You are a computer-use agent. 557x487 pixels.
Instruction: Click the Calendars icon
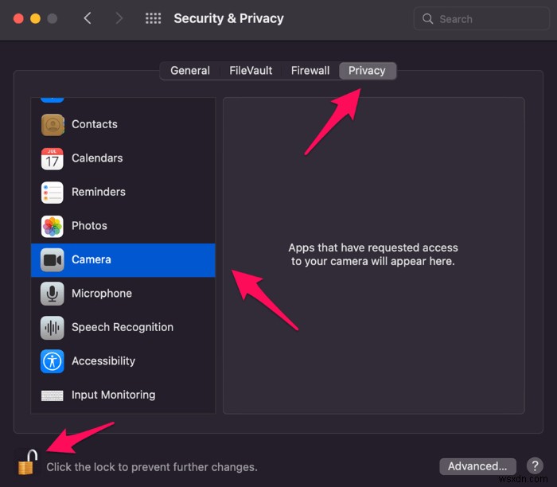[53, 158]
